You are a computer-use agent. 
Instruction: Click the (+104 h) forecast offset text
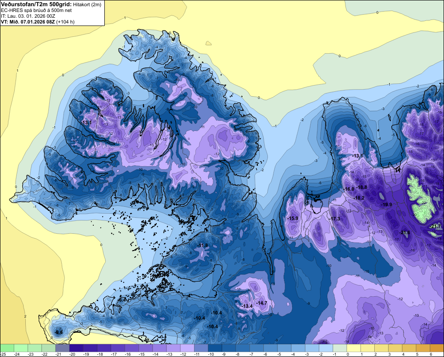[65, 22]
